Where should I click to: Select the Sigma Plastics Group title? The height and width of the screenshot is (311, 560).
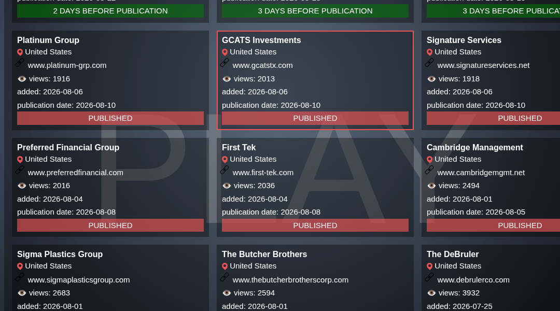[x=60, y=254]
